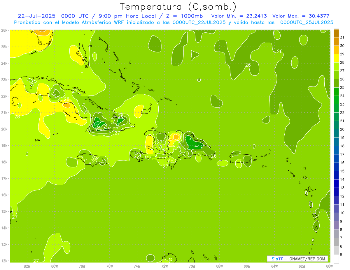350x270 pixels.
Task: Click the 'Valor Min. = 23.2413' text
Action: pyautogui.click(x=239, y=16)
